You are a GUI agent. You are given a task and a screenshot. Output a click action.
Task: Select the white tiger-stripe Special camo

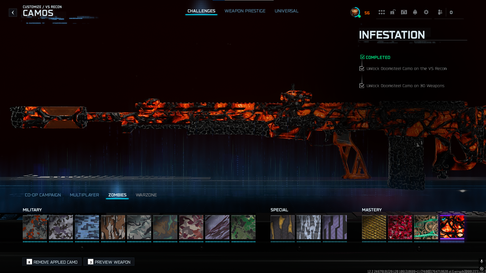[x=309, y=227]
